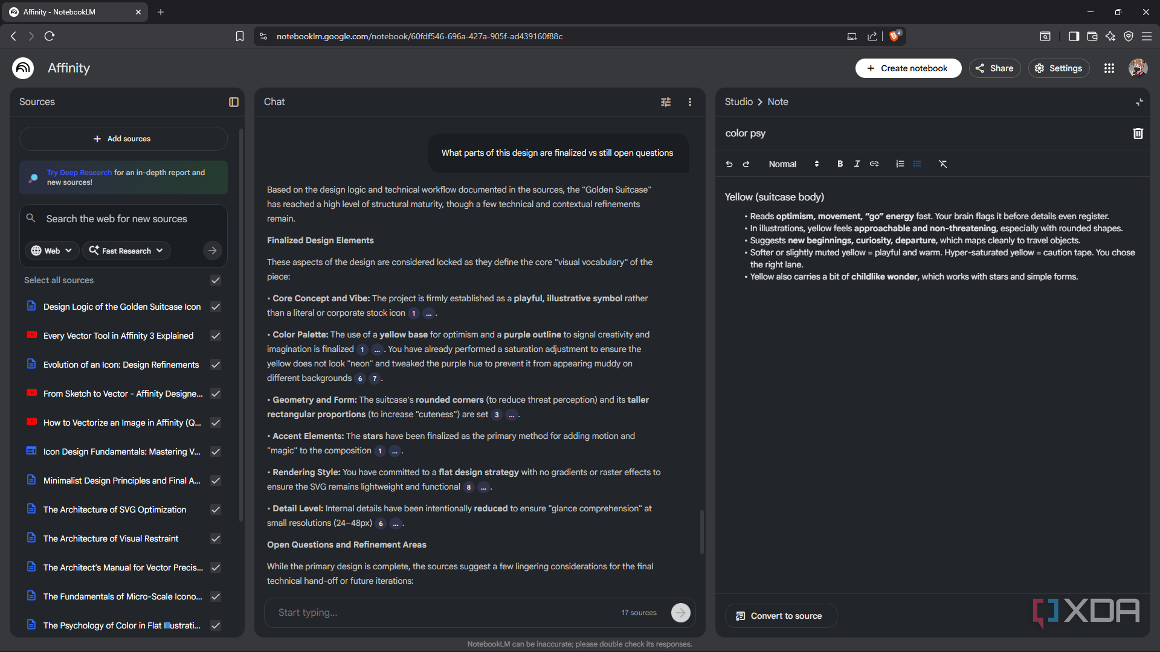
Task: Toggle bold formatting in note
Action: (x=840, y=164)
